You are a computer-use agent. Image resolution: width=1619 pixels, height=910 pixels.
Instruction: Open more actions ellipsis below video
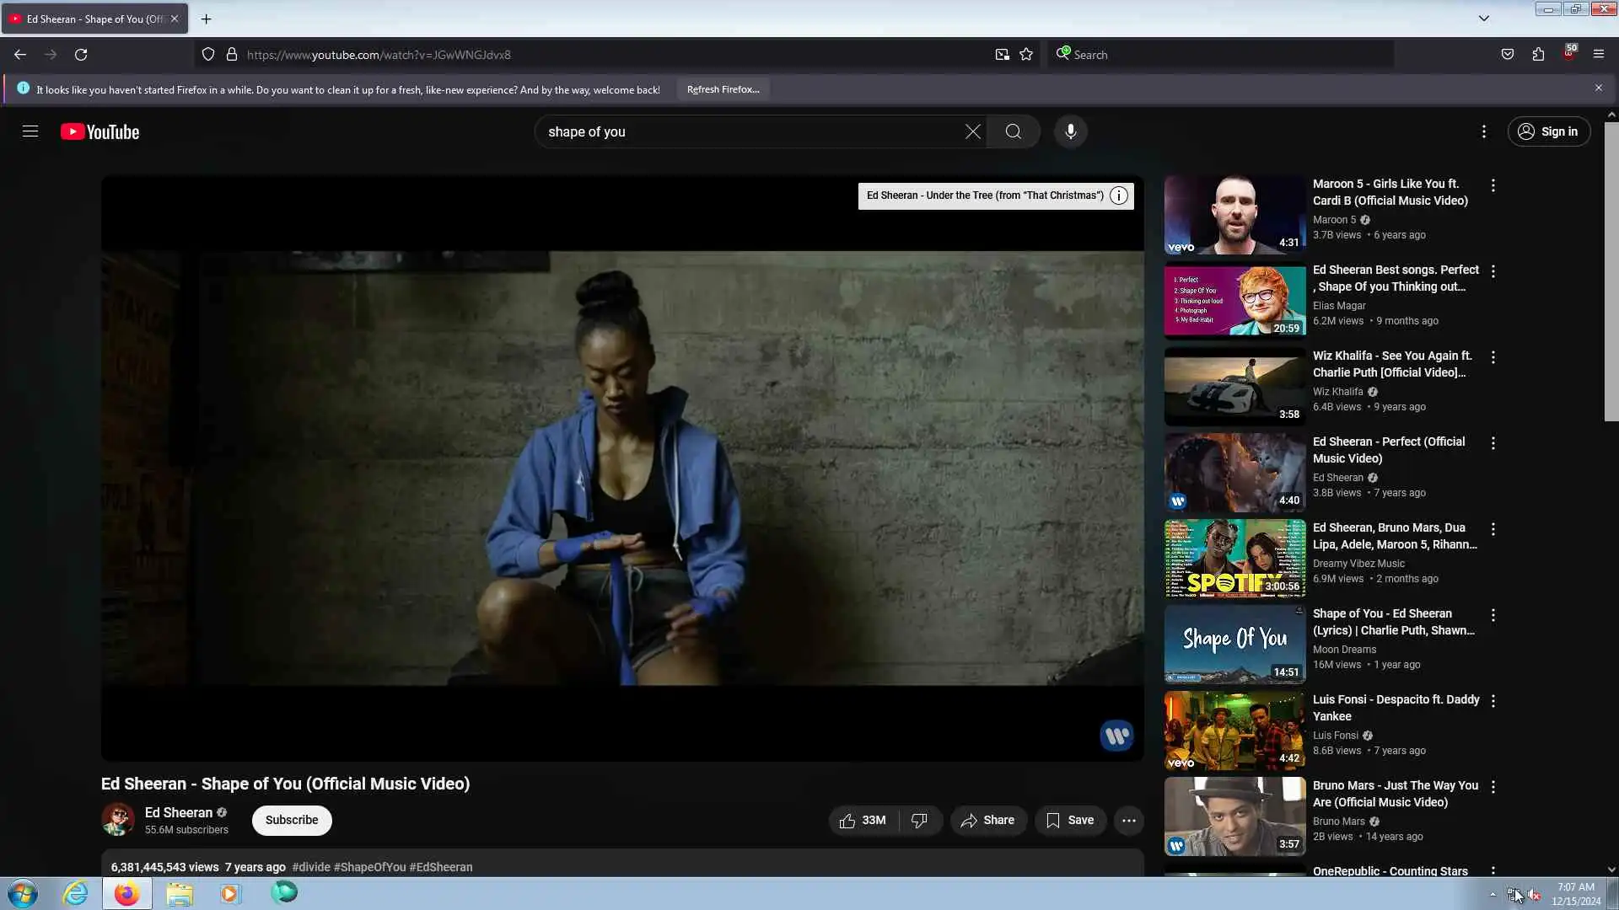pos(1128,820)
